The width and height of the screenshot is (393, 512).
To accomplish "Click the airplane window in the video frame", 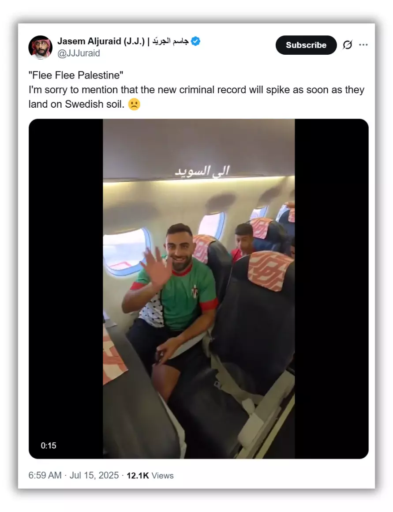I will pyautogui.click(x=126, y=252).
